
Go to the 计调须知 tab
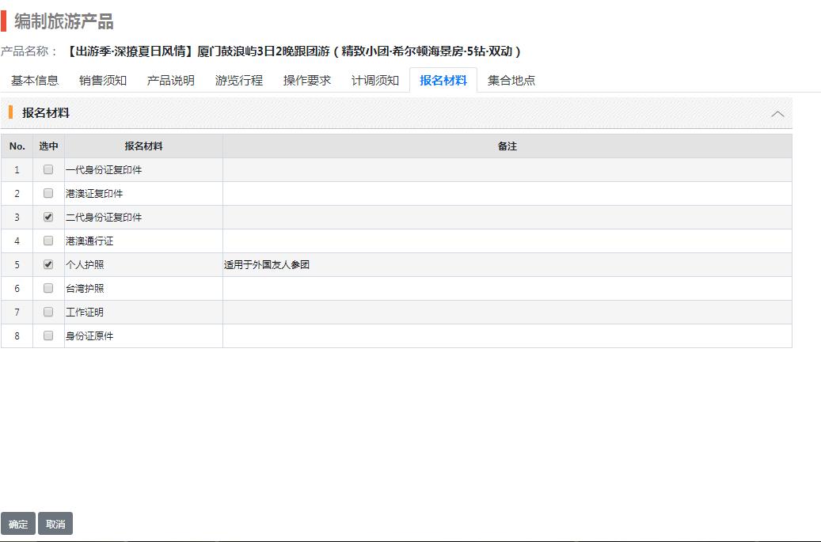click(x=375, y=80)
